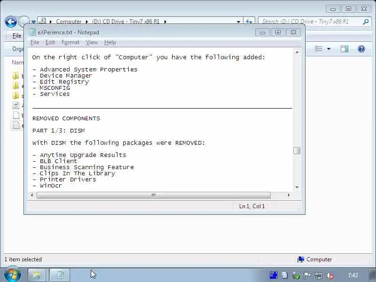Viewport: 376px width, 282px height.
Task: Expand the CD Drive breadcrumb arrow in the address bar
Action: [x=165, y=22]
